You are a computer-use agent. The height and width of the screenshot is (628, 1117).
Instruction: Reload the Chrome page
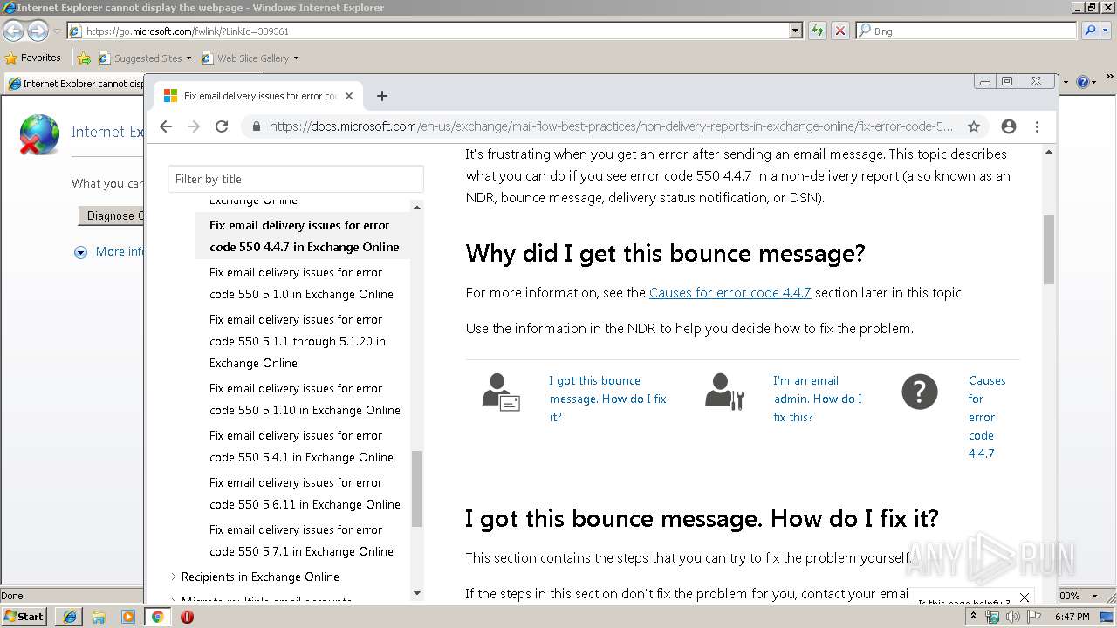click(222, 126)
